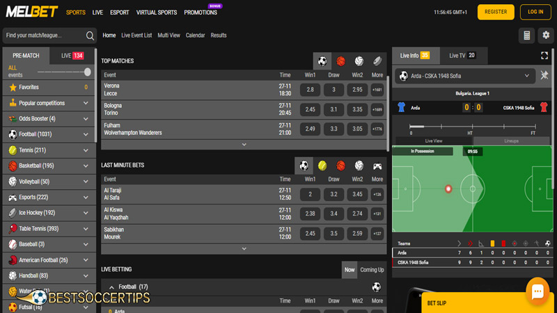
Task: Click the American Football helmet icon
Action: tap(13, 260)
